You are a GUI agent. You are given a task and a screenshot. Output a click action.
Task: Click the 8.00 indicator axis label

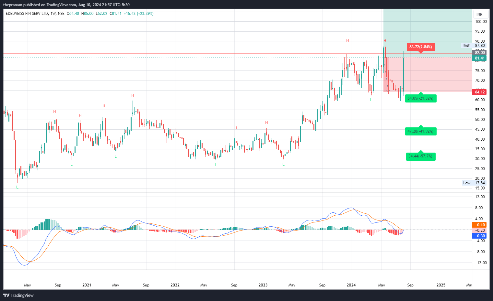point(479,208)
